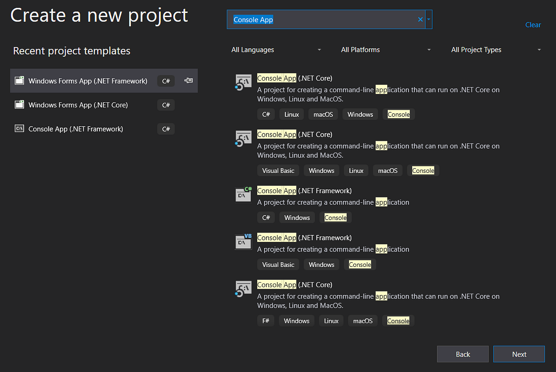Click the Next button
556x372 pixels.
519,354
